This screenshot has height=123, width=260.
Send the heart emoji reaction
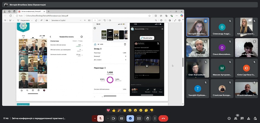tap(108, 110)
